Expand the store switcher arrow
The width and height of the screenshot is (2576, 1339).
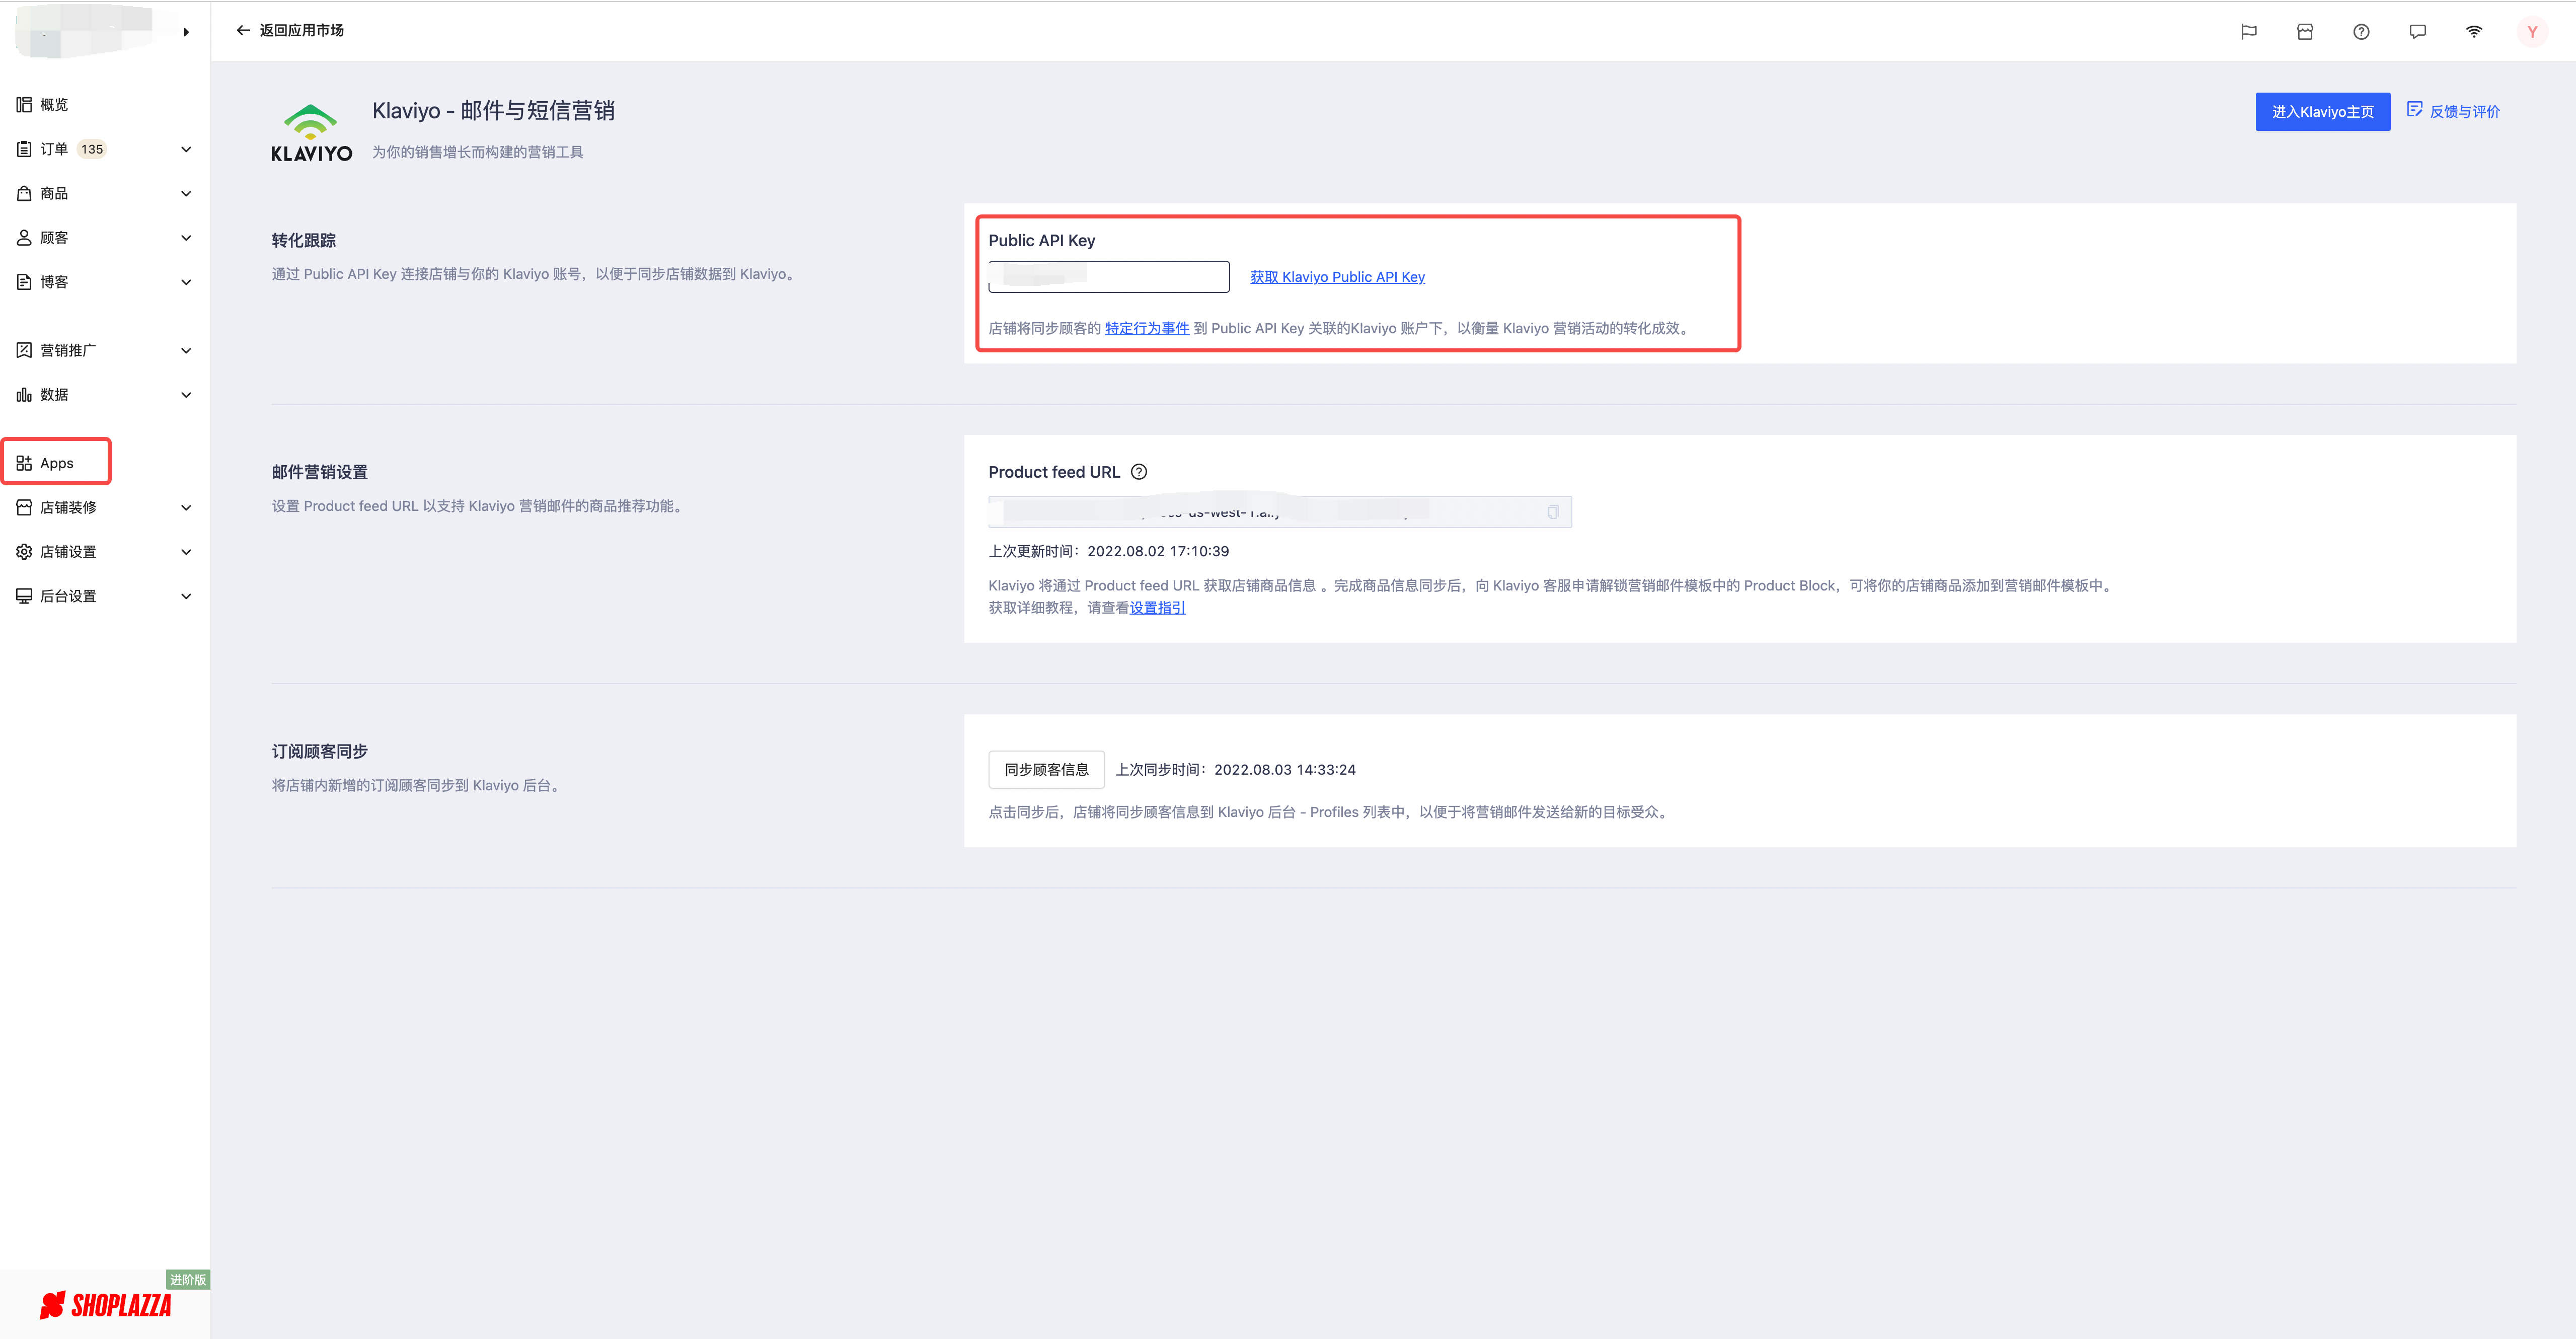tap(187, 32)
